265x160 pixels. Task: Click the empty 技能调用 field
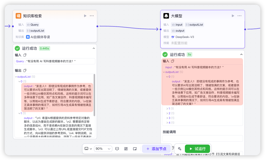click(202, 138)
